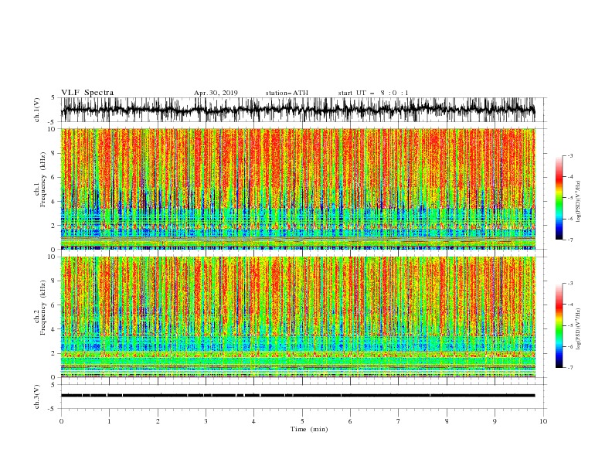
Task: Click the upper colorbar "log(PSD)(V²/Hz)" label
Action: click(x=579, y=202)
